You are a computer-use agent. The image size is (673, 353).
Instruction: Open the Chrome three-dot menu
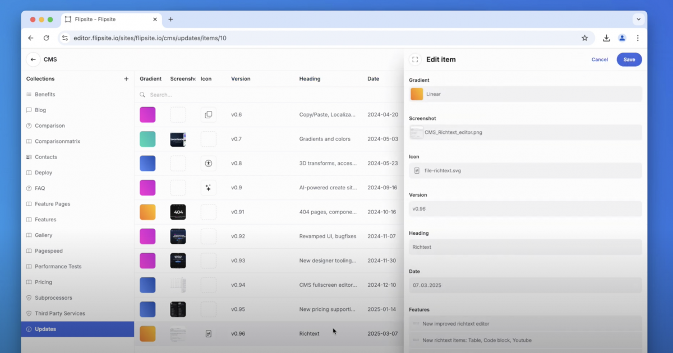pos(638,38)
